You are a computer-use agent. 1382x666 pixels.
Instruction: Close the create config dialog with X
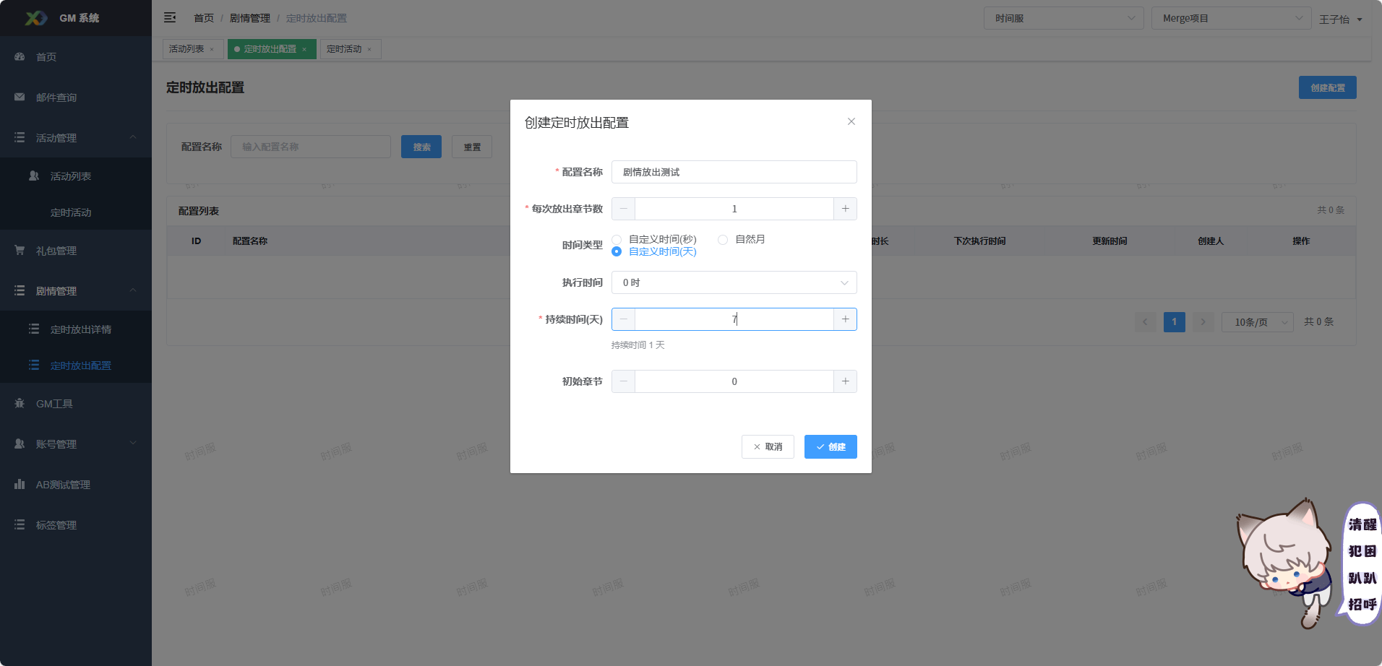[851, 121]
